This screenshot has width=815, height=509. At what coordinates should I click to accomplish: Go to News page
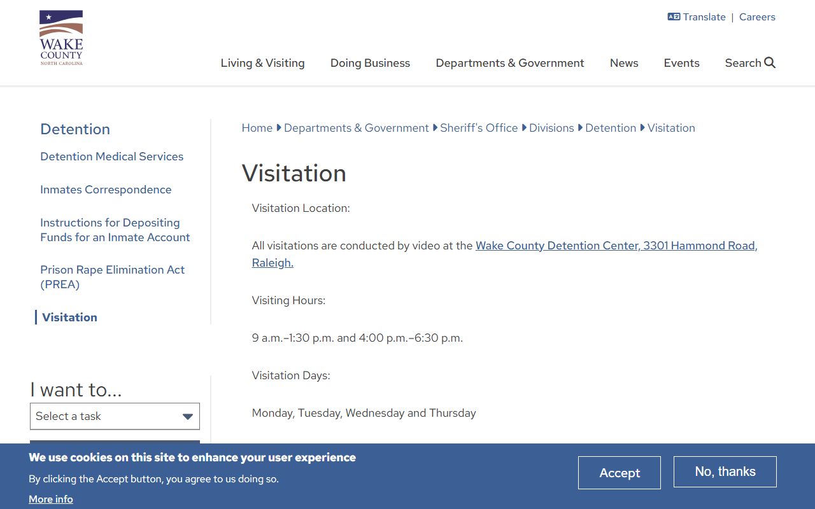[x=624, y=63]
